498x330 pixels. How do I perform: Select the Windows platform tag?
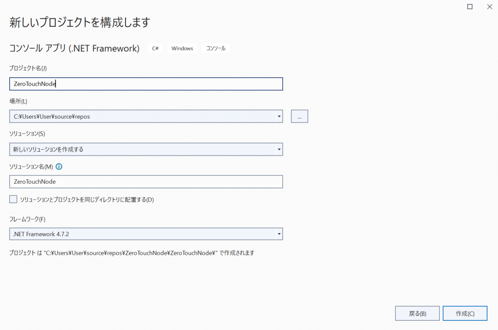[182, 48]
